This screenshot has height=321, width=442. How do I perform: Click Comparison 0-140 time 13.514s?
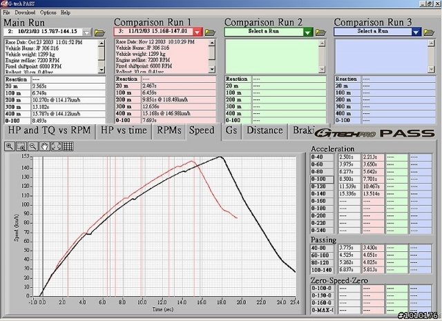click(373, 194)
